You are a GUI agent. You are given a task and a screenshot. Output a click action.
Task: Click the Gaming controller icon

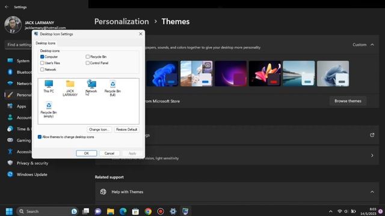coord(10,140)
